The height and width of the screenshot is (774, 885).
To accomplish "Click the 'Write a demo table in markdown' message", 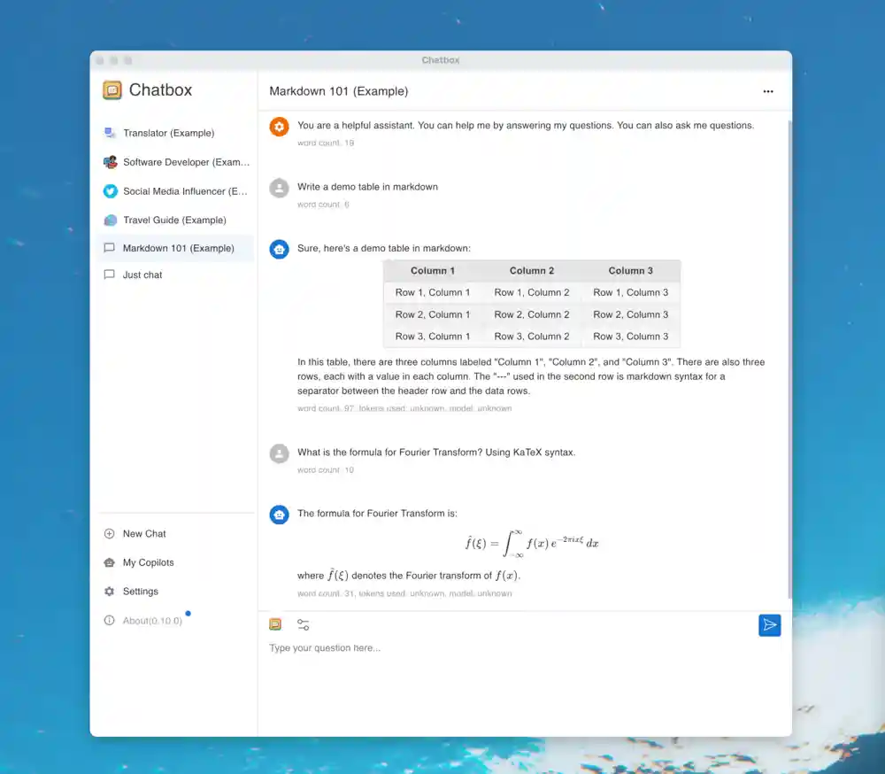I will 367,187.
